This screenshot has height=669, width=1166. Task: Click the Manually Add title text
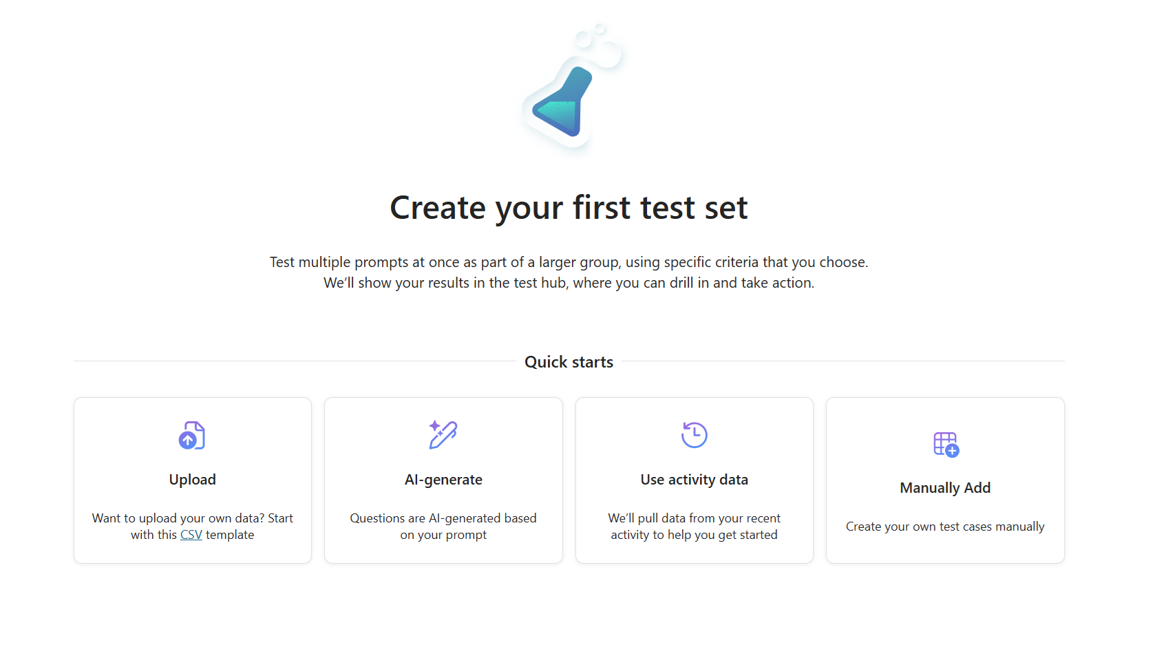point(945,487)
